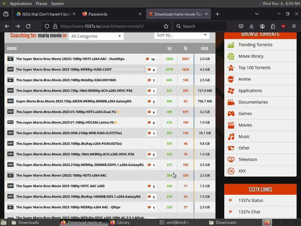
Task: Open comments badge for HushRips torrent
Action: tap(150, 59)
